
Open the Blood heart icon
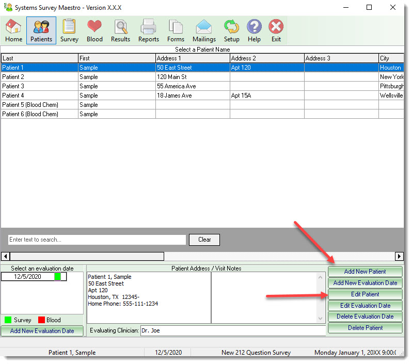pos(94,30)
